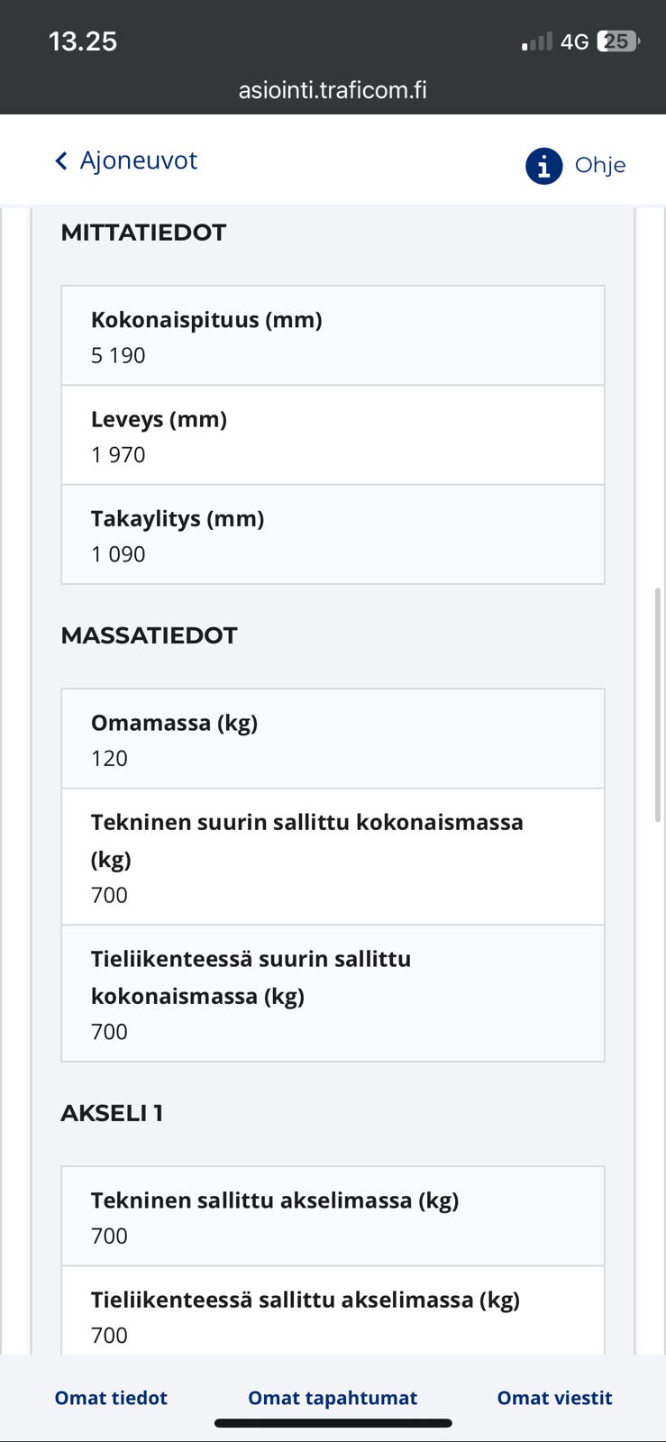Select the Omamassa (kg) row
666x1442 pixels.
pyautogui.click(x=333, y=739)
